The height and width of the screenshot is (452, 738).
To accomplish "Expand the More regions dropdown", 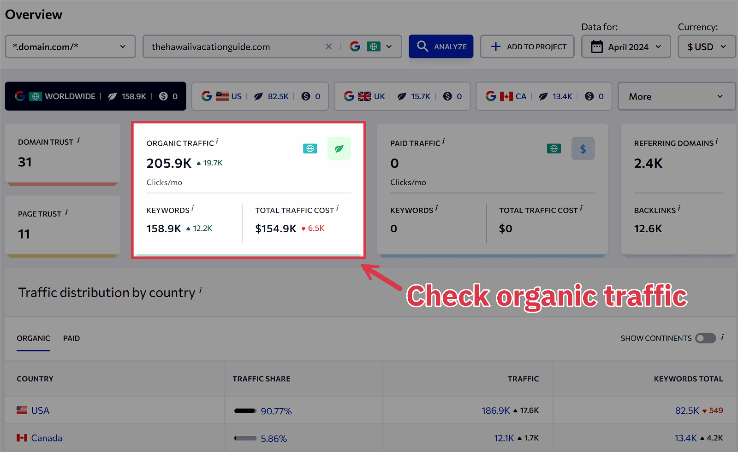I will (x=676, y=96).
